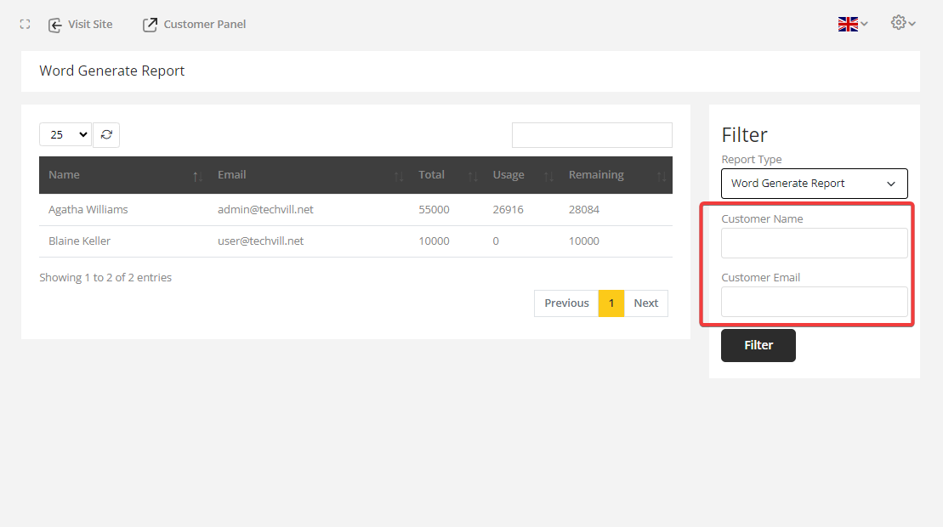Open the settings gear menu
The width and height of the screenshot is (943, 527).
(902, 23)
